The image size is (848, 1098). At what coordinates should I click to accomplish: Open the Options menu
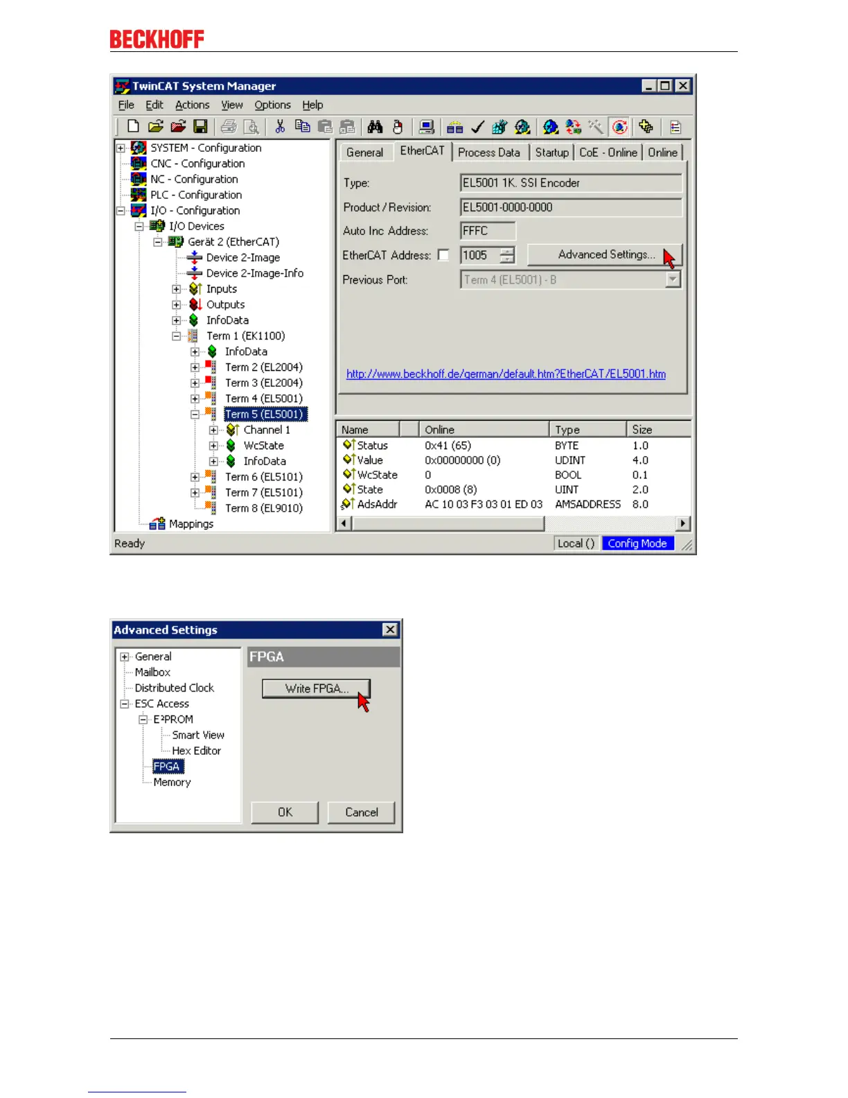tap(272, 105)
